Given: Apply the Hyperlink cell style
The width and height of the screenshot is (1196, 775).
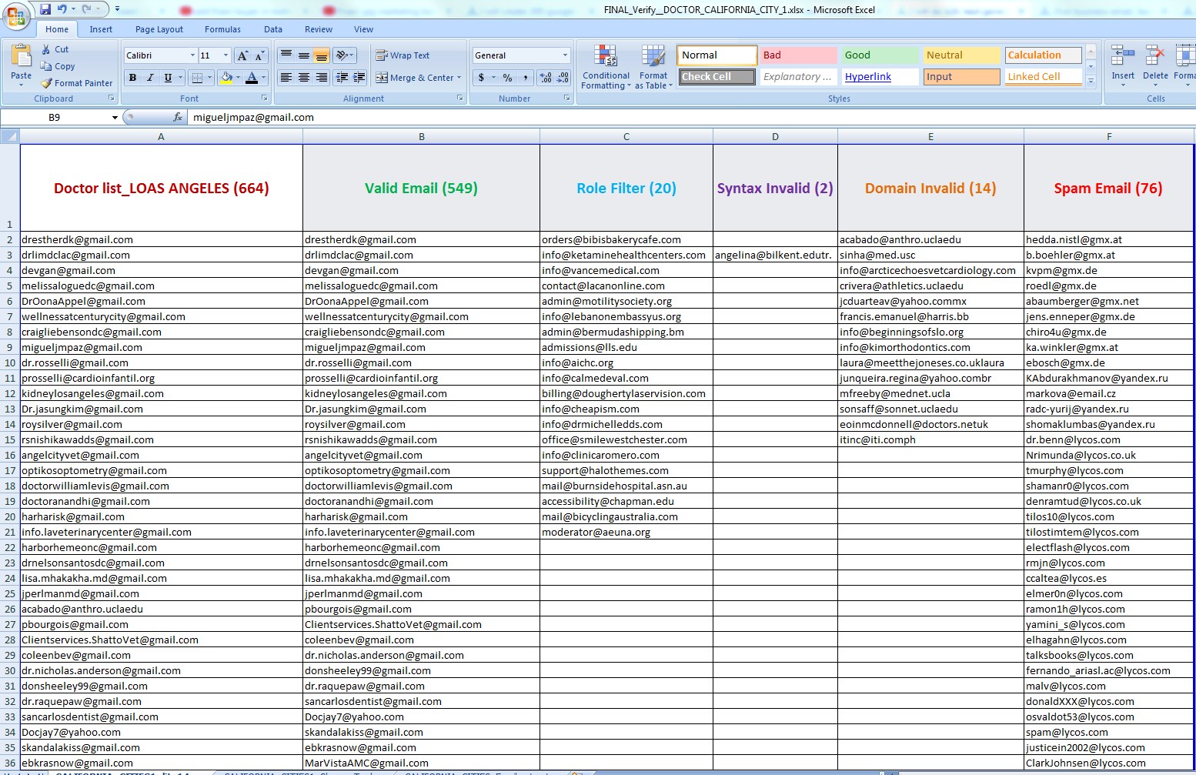Looking at the screenshot, I should 868,76.
